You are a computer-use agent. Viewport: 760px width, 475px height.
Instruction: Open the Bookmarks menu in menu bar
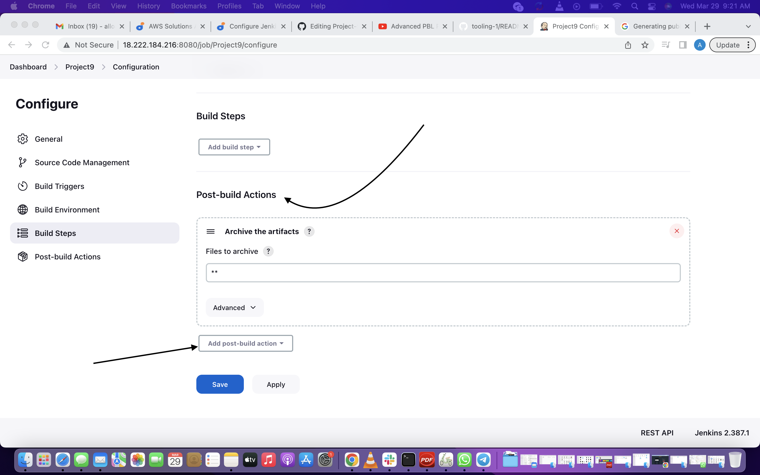click(188, 6)
